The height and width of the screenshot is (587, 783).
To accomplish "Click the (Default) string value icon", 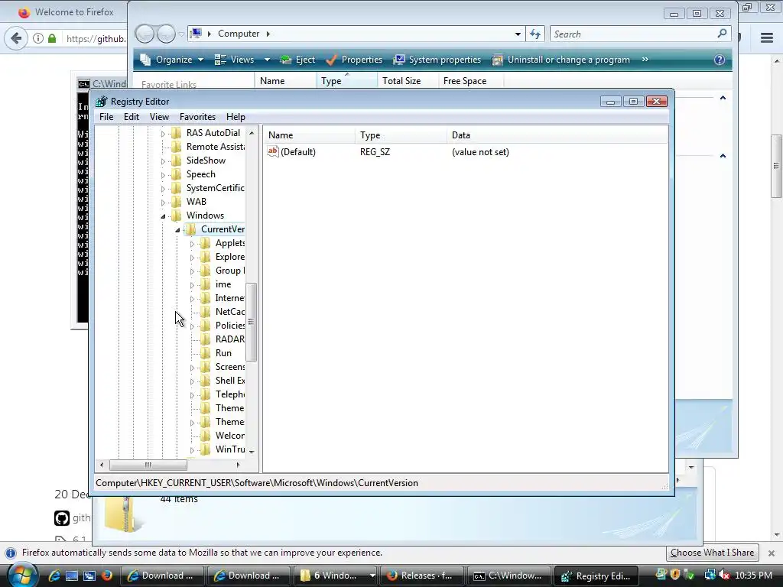I will pyautogui.click(x=273, y=151).
